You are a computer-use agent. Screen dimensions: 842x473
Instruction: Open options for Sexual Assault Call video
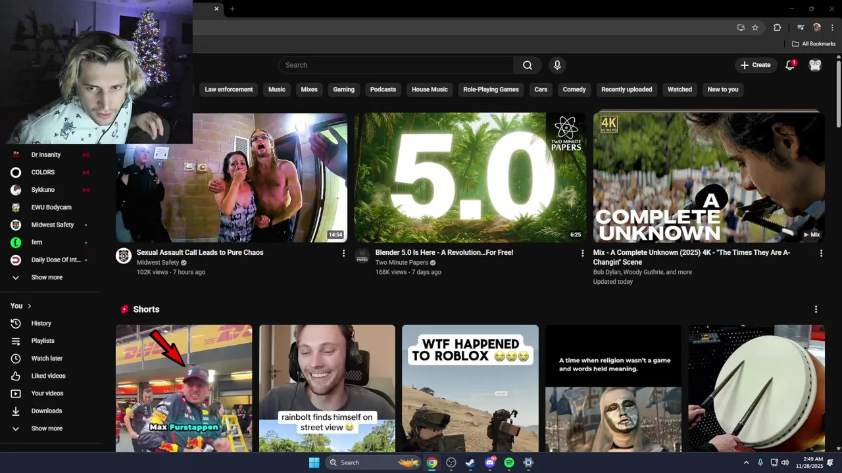coord(343,253)
